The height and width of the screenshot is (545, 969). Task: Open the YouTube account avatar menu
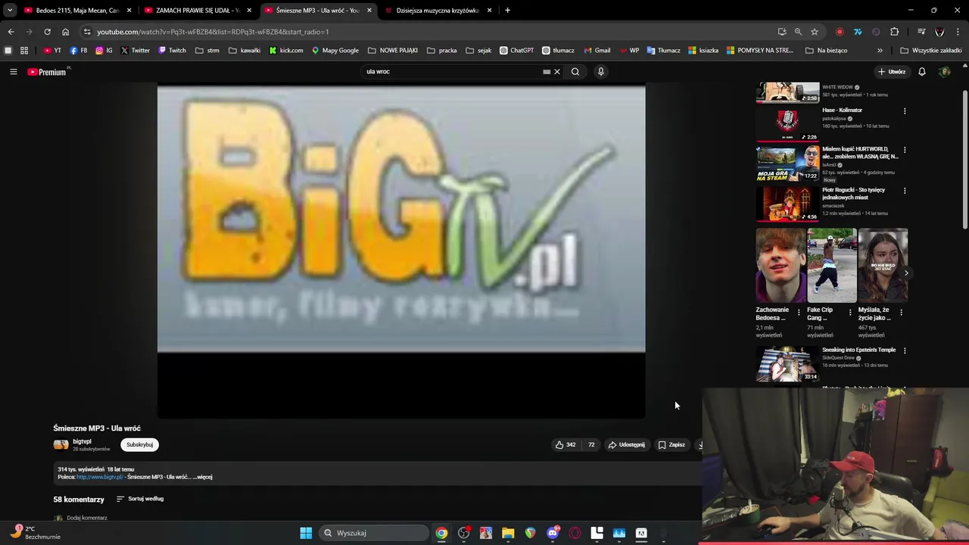[944, 72]
